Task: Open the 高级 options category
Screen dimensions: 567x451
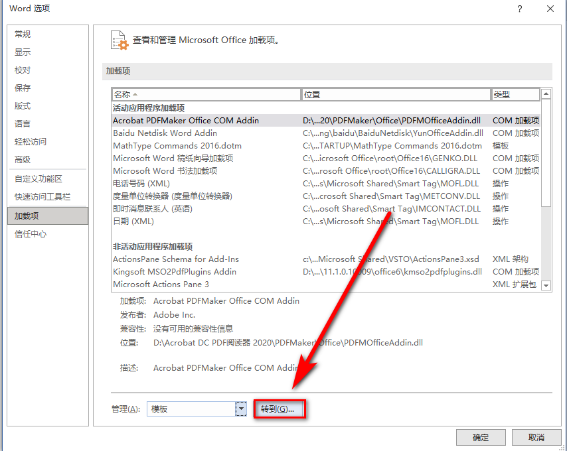Action: click(48, 159)
